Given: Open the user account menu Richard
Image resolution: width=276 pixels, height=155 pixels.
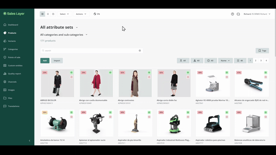Looking at the screenshot, I should point(257,14).
